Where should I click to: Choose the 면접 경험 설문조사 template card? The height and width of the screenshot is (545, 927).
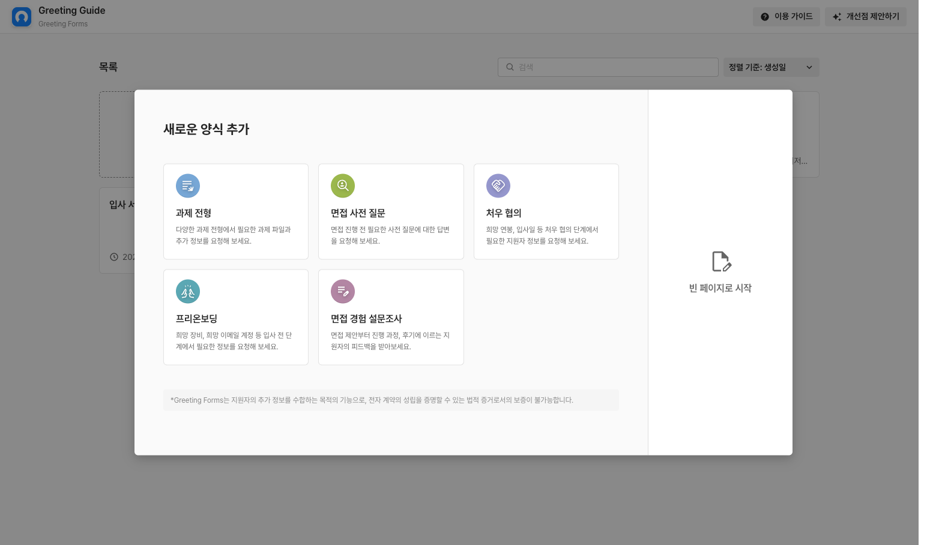click(391, 317)
